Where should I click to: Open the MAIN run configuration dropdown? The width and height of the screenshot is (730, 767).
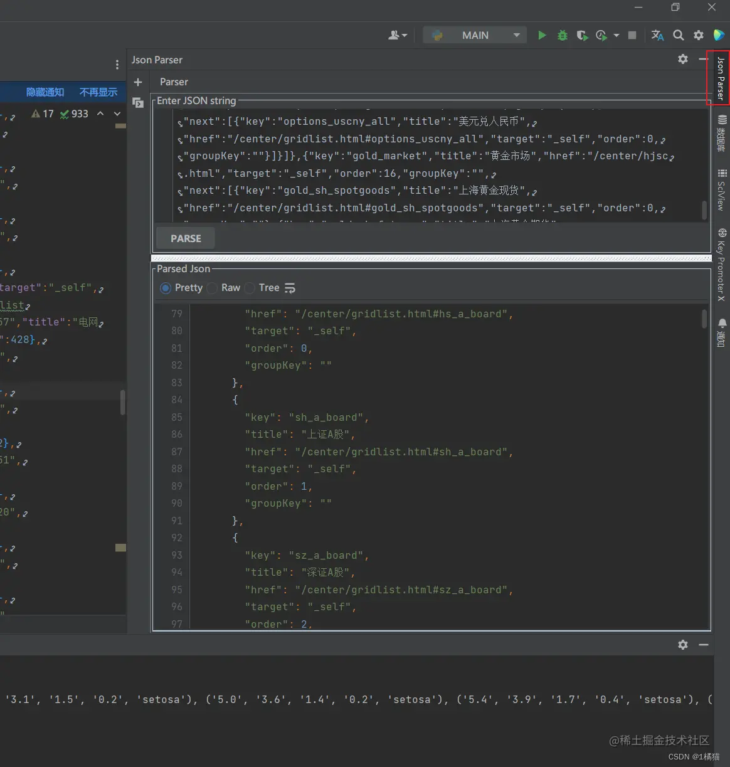[x=475, y=35]
